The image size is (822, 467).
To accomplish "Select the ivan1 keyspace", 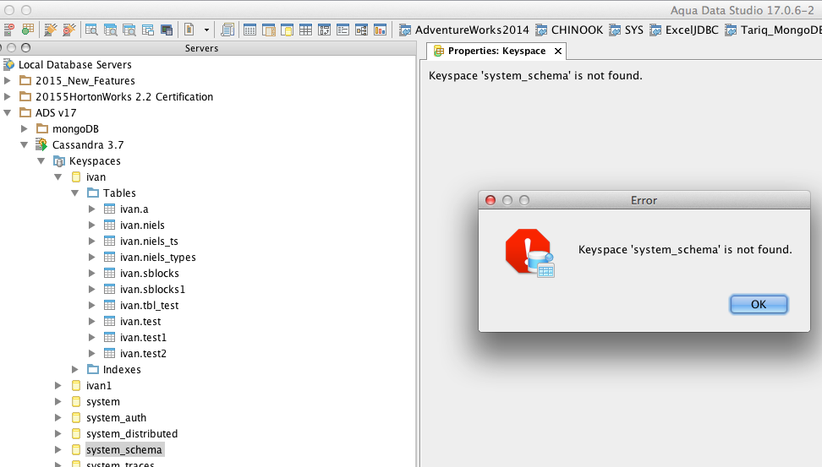I will pyautogui.click(x=99, y=386).
